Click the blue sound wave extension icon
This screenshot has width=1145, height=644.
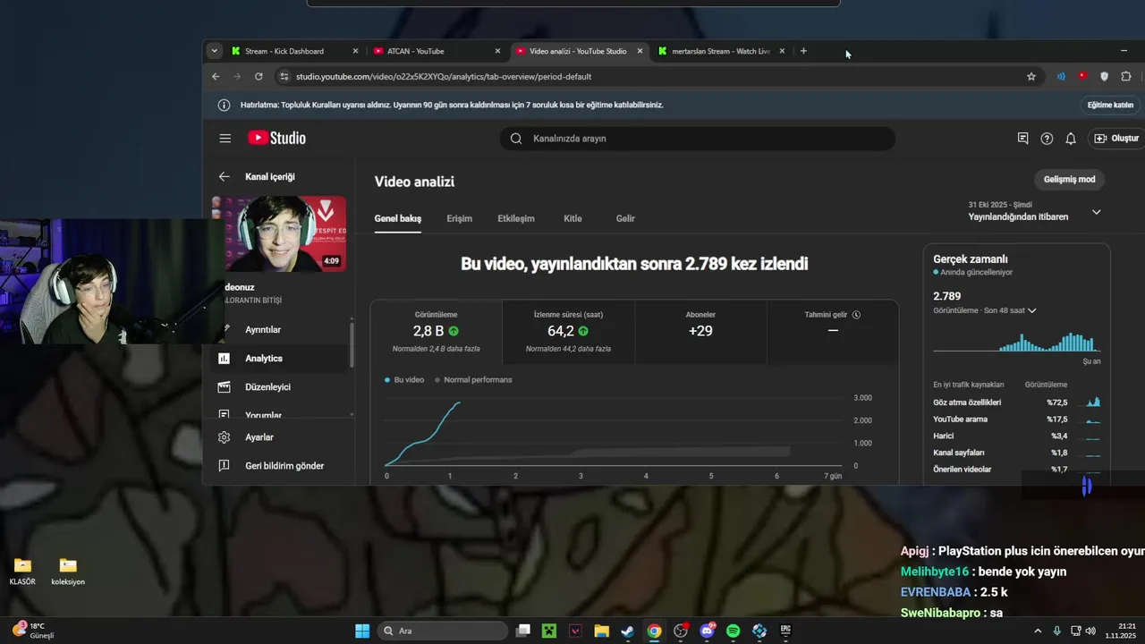pos(1061,77)
